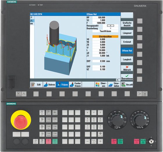This screenshot has height=152, width=163.
Task: Set the increment 10000 key
Action: pyautogui.click(x=55, y=134)
